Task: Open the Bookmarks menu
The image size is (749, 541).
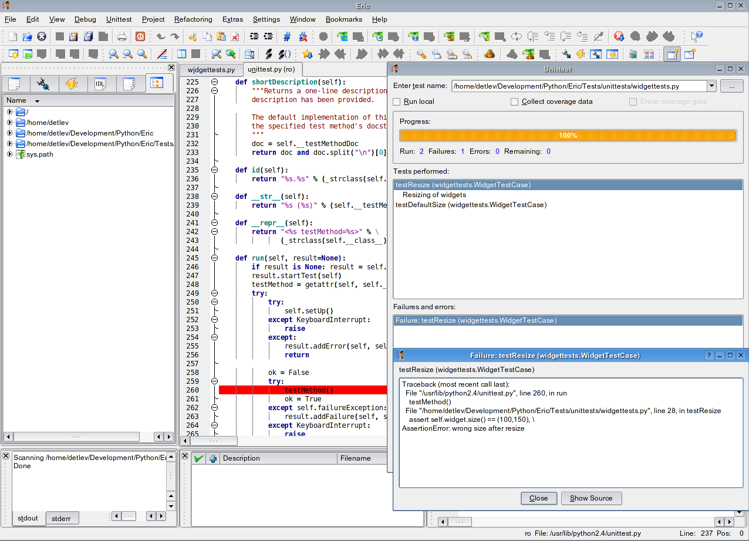Action: pyautogui.click(x=344, y=19)
